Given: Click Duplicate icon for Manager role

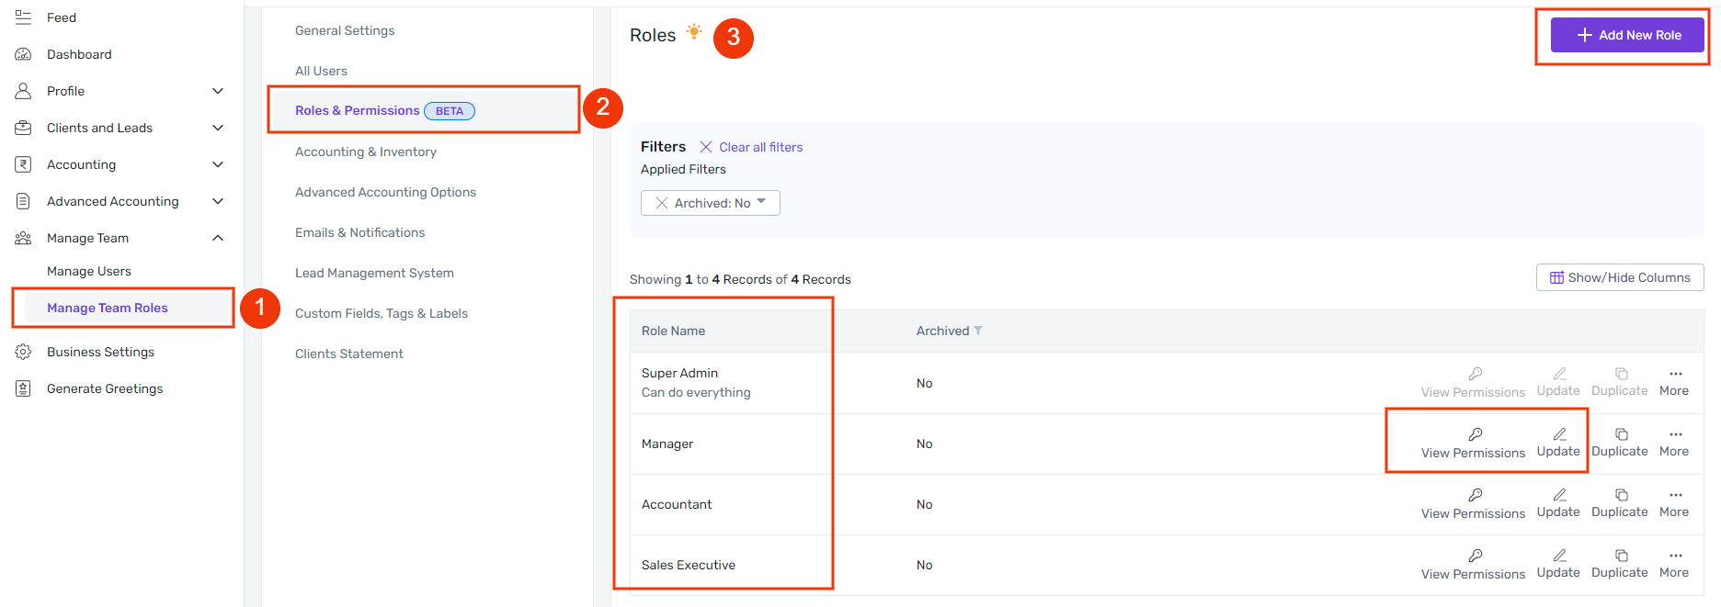Looking at the screenshot, I should pyautogui.click(x=1621, y=434).
